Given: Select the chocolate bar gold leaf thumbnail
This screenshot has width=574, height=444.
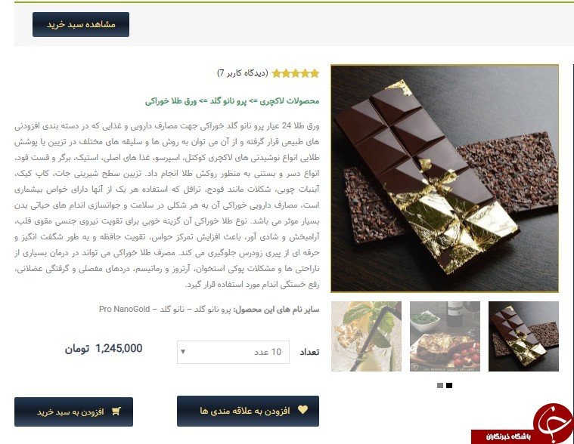Looking at the screenshot, I should tap(523, 336).
